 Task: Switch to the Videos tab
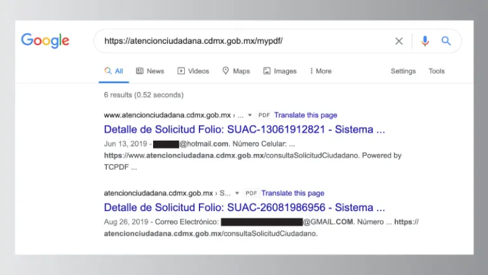(x=193, y=71)
